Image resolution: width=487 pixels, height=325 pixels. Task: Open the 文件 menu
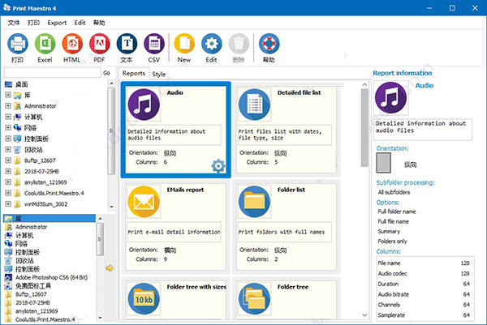[14, 23]
